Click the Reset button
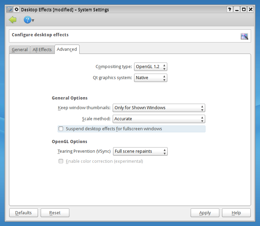The width and height of the screenshot is (260, 226). [x=55, y=213]
